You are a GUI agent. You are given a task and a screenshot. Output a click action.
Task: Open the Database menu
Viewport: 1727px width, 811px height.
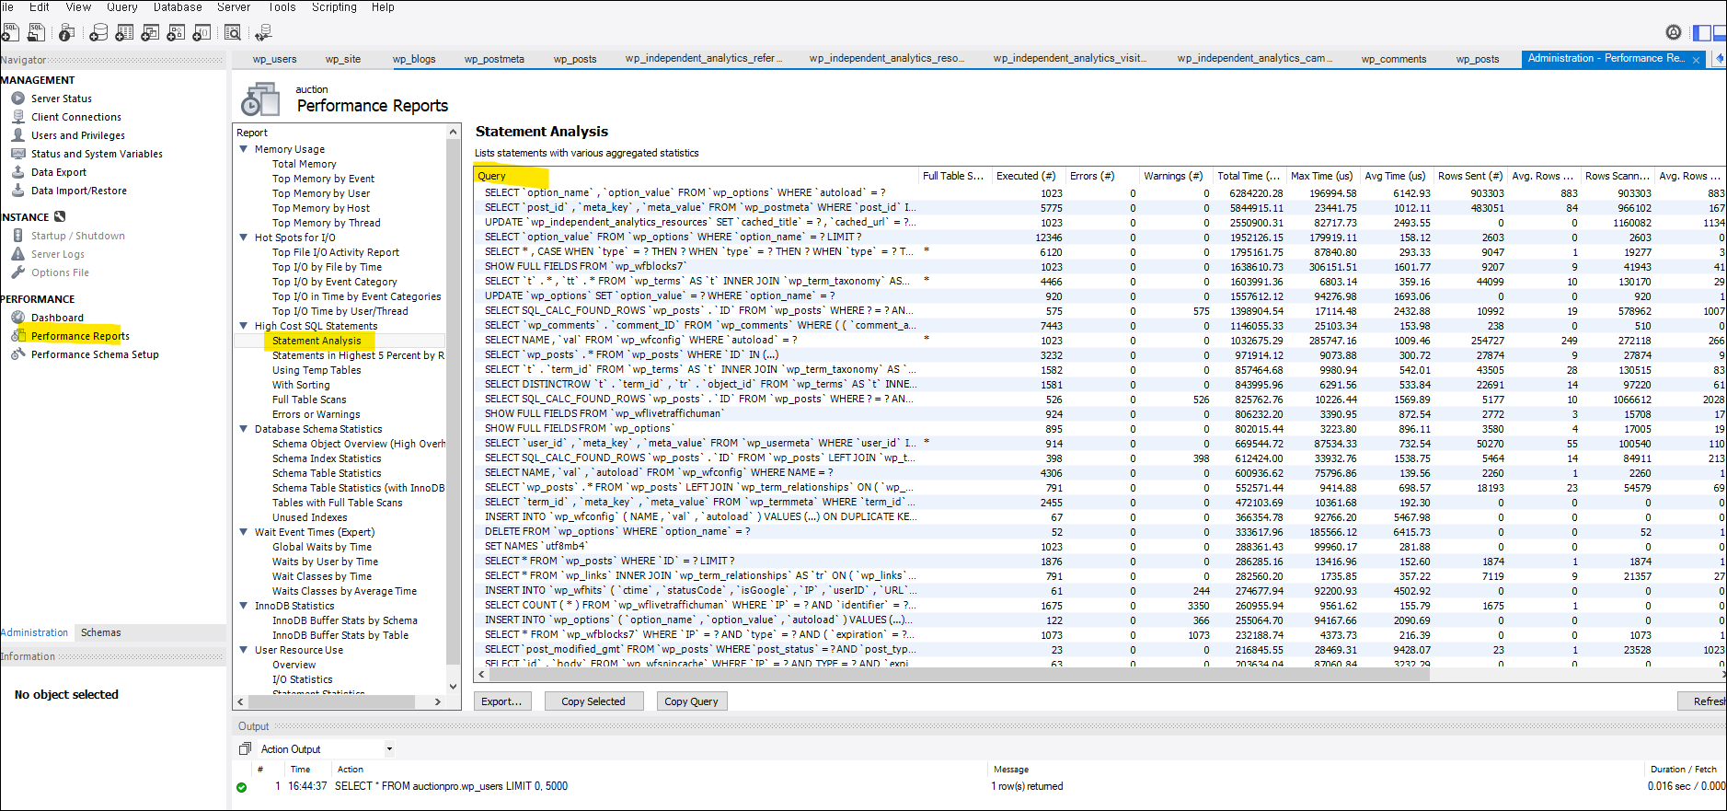click(x=178, y=7)
